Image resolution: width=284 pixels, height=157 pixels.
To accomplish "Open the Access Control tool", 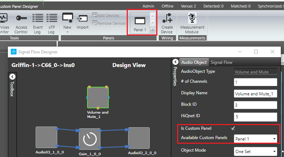I will pyautogui.click(x=21, y=24).
